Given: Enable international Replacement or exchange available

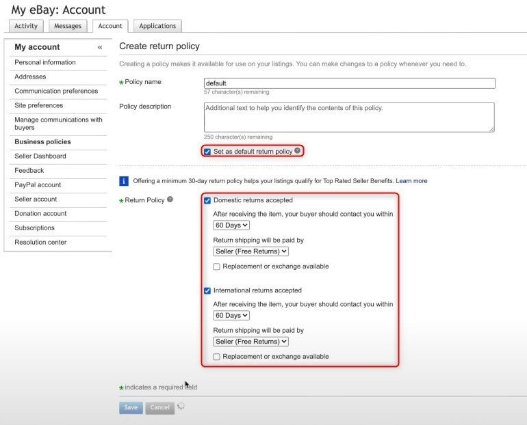Looking at the screenshot, I should coord(217,357).
